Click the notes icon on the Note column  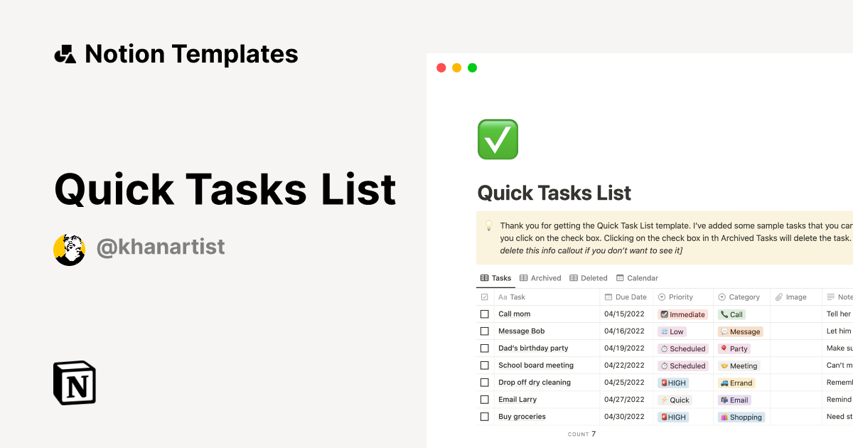(x=832, y=297)
